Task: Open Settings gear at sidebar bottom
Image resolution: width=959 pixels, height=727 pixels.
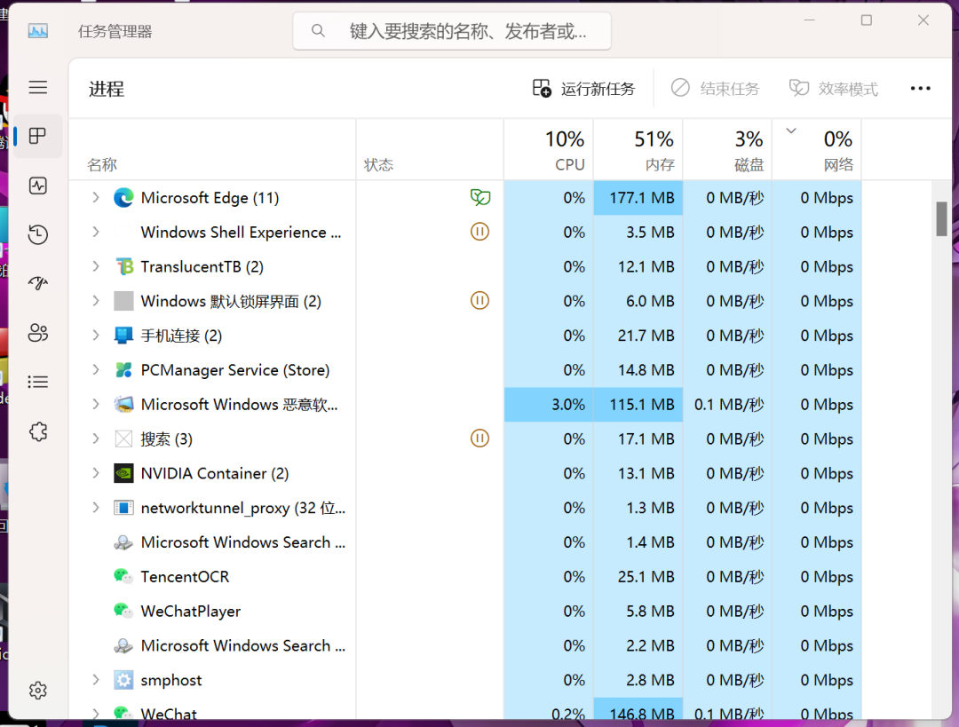Action: coord(38,691)
